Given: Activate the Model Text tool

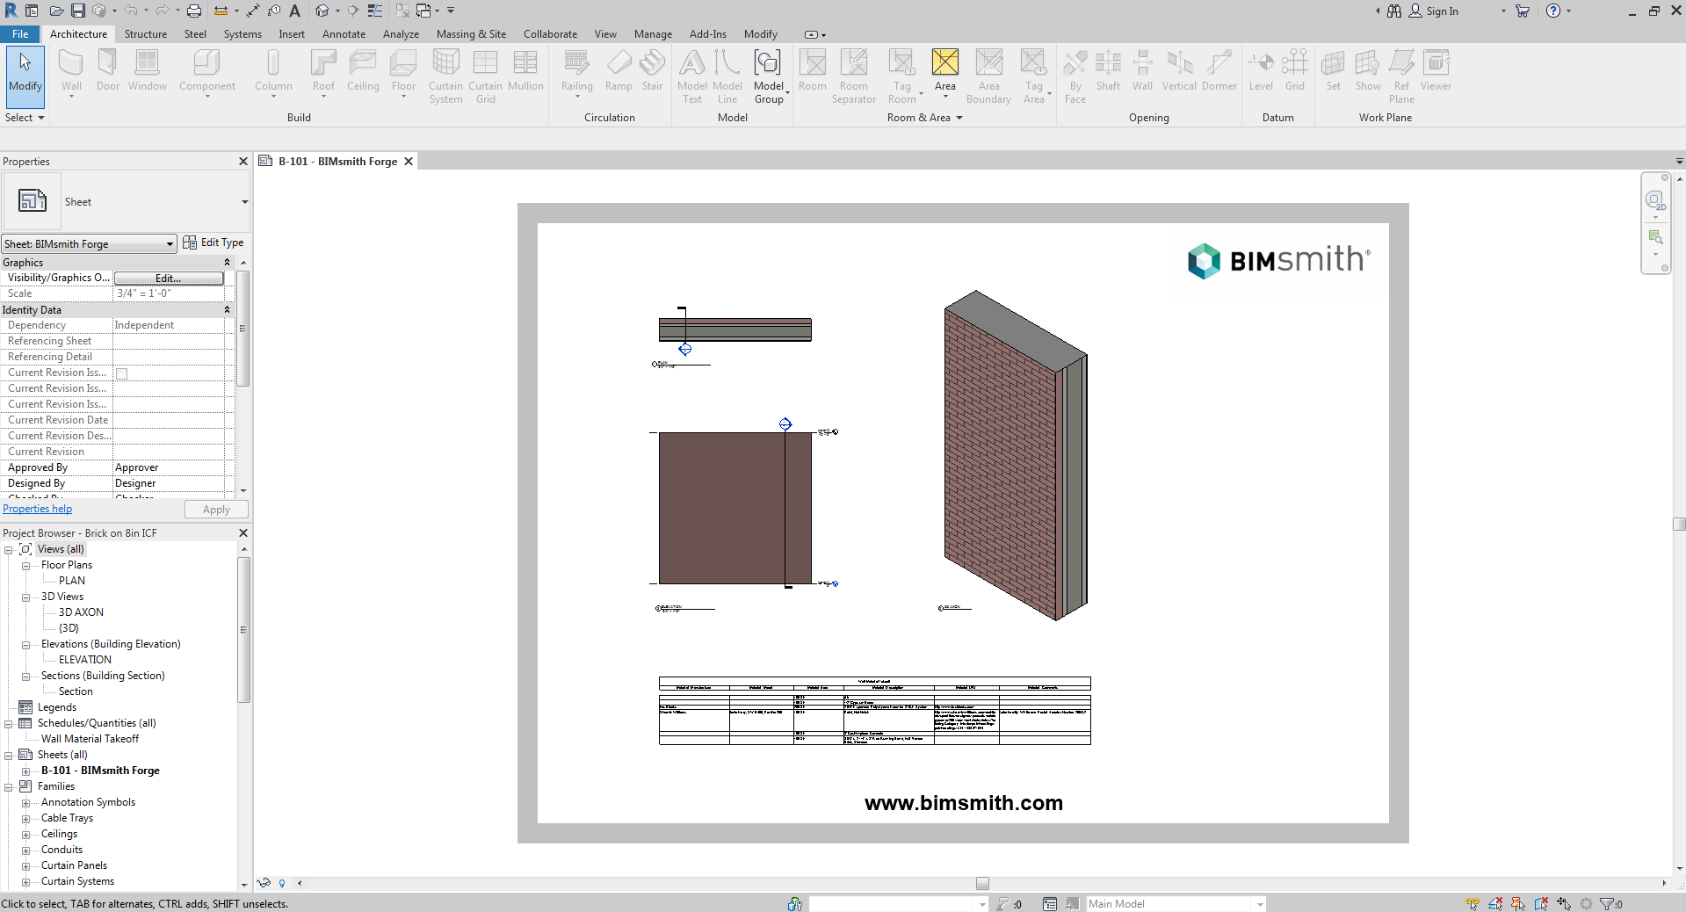Looking at the screenshot, I should [692, 77].
